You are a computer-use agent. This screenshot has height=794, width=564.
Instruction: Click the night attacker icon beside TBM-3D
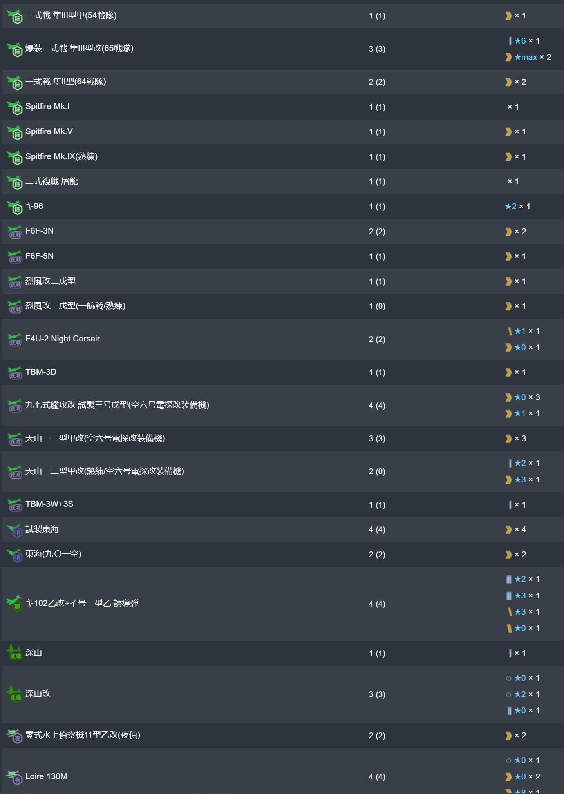(15, 373)
